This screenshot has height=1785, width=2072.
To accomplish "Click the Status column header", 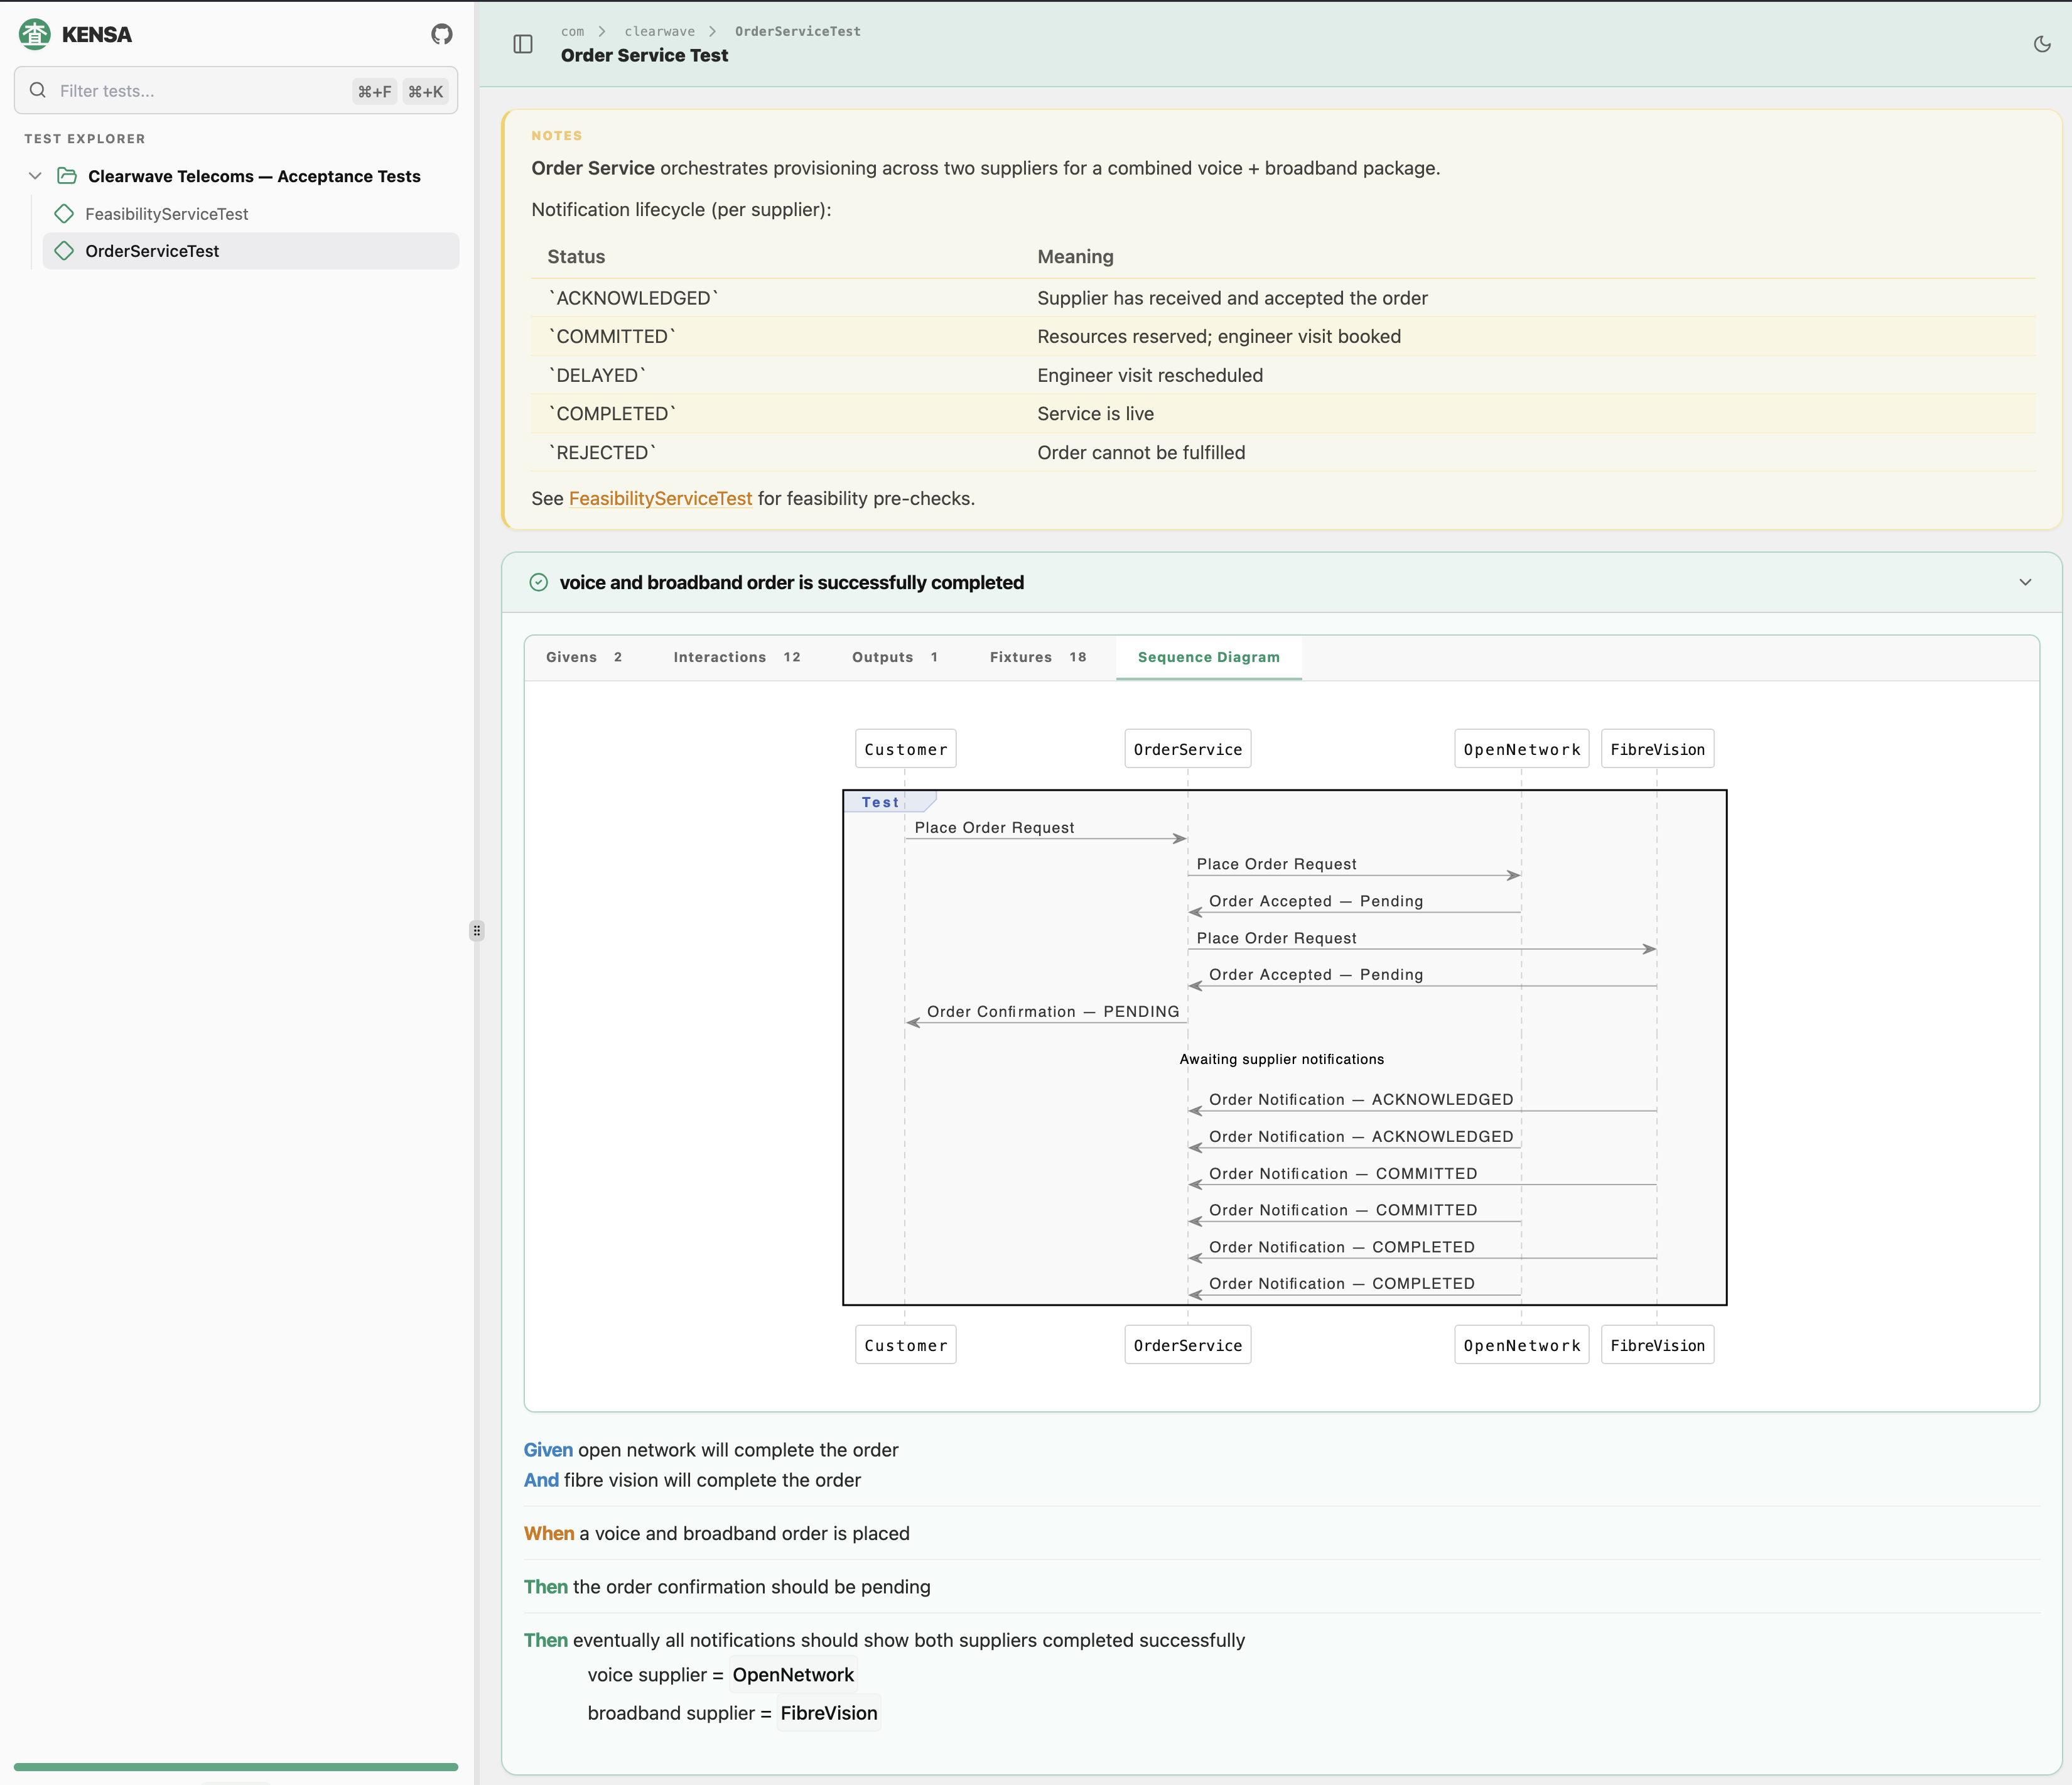I will tap(576, 256).
